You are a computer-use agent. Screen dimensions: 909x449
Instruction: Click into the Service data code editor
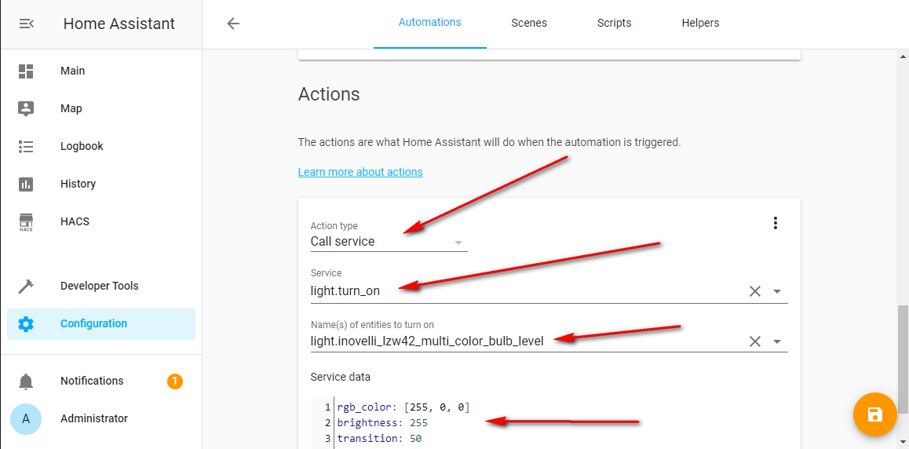pyautogui.click(x=549, y=423)
